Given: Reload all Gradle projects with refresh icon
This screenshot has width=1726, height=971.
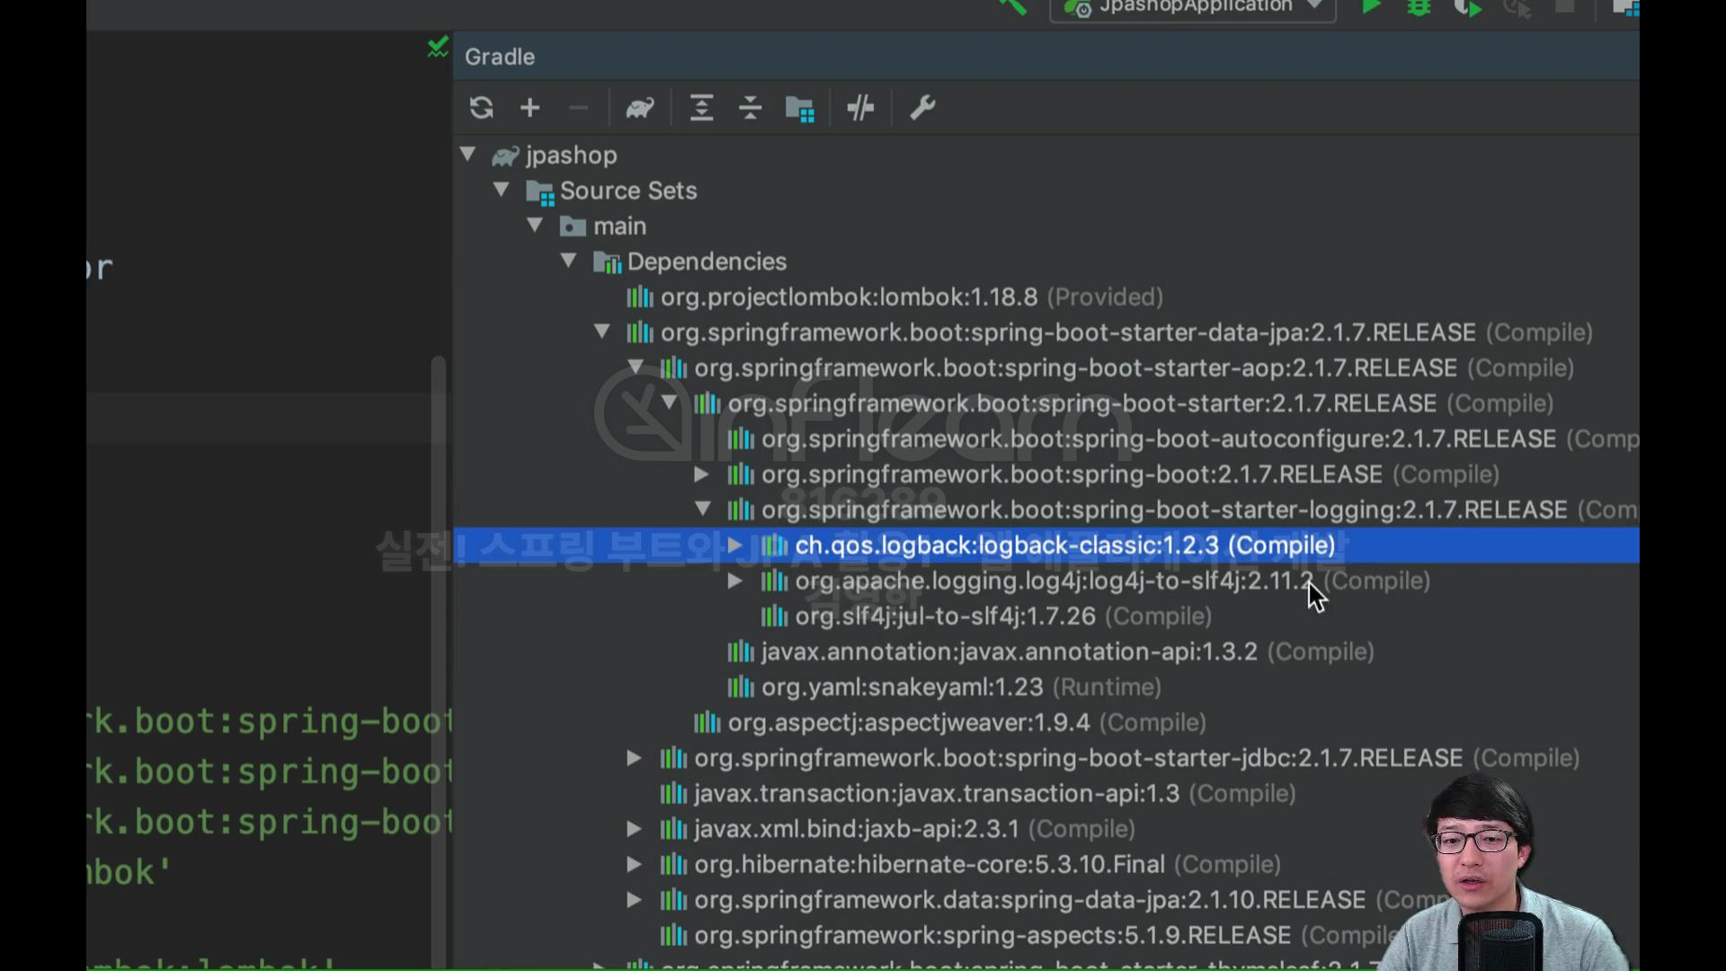Looking at the screenshot, I should pos(482,108).
